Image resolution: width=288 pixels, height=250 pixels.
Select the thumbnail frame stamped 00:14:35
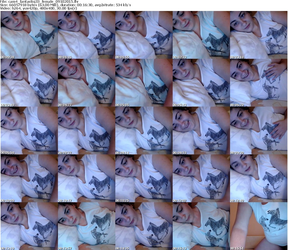tap(144, 226)
